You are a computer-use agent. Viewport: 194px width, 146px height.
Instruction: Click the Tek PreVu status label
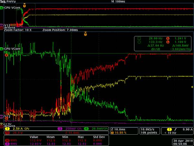point(8,2)
